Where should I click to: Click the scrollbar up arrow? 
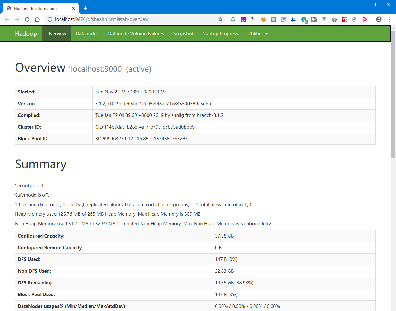pos(393,28)
